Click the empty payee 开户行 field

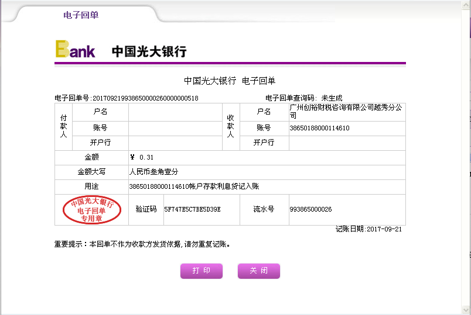click(347, 143)
